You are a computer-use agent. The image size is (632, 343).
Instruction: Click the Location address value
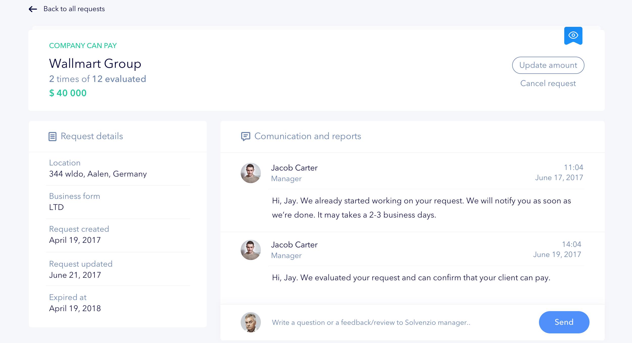(x=98, y=174)
